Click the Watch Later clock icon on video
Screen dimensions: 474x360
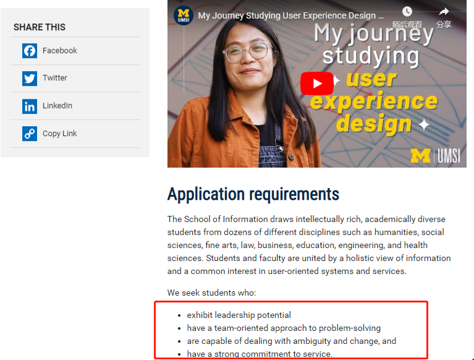pos(407,12)
